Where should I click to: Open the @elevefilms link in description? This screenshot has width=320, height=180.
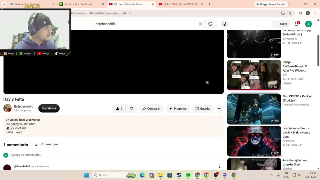[x=18, y=128]
